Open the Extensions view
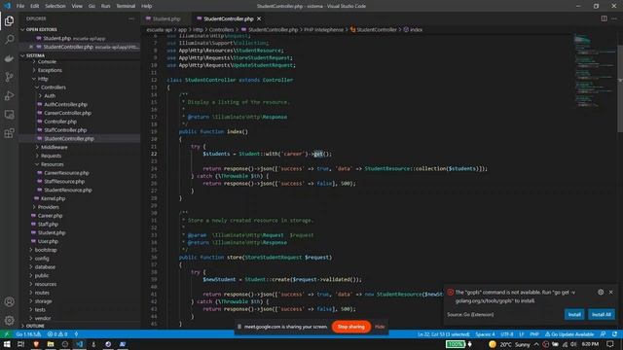This screenshot has width=623, height=350. (9, 133)
